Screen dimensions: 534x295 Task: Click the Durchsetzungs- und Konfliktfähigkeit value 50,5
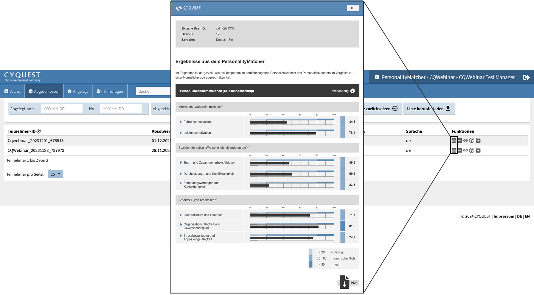pos(352,174)
